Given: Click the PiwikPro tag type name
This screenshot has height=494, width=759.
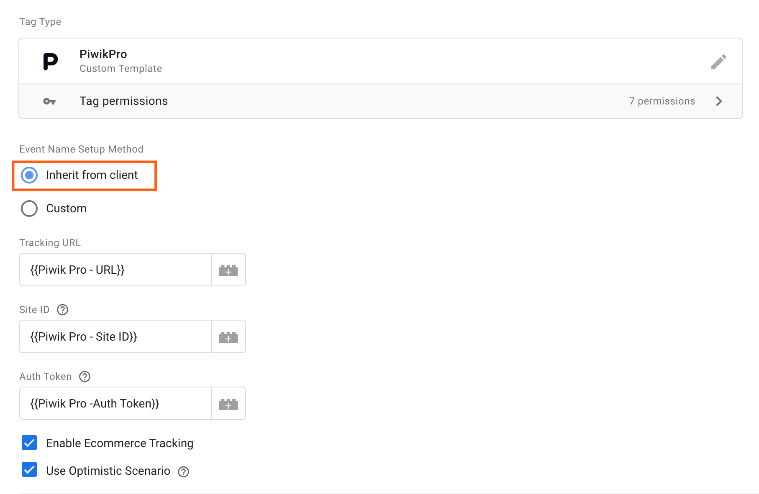Looking at the screenshot, I should tap(103, 54).
